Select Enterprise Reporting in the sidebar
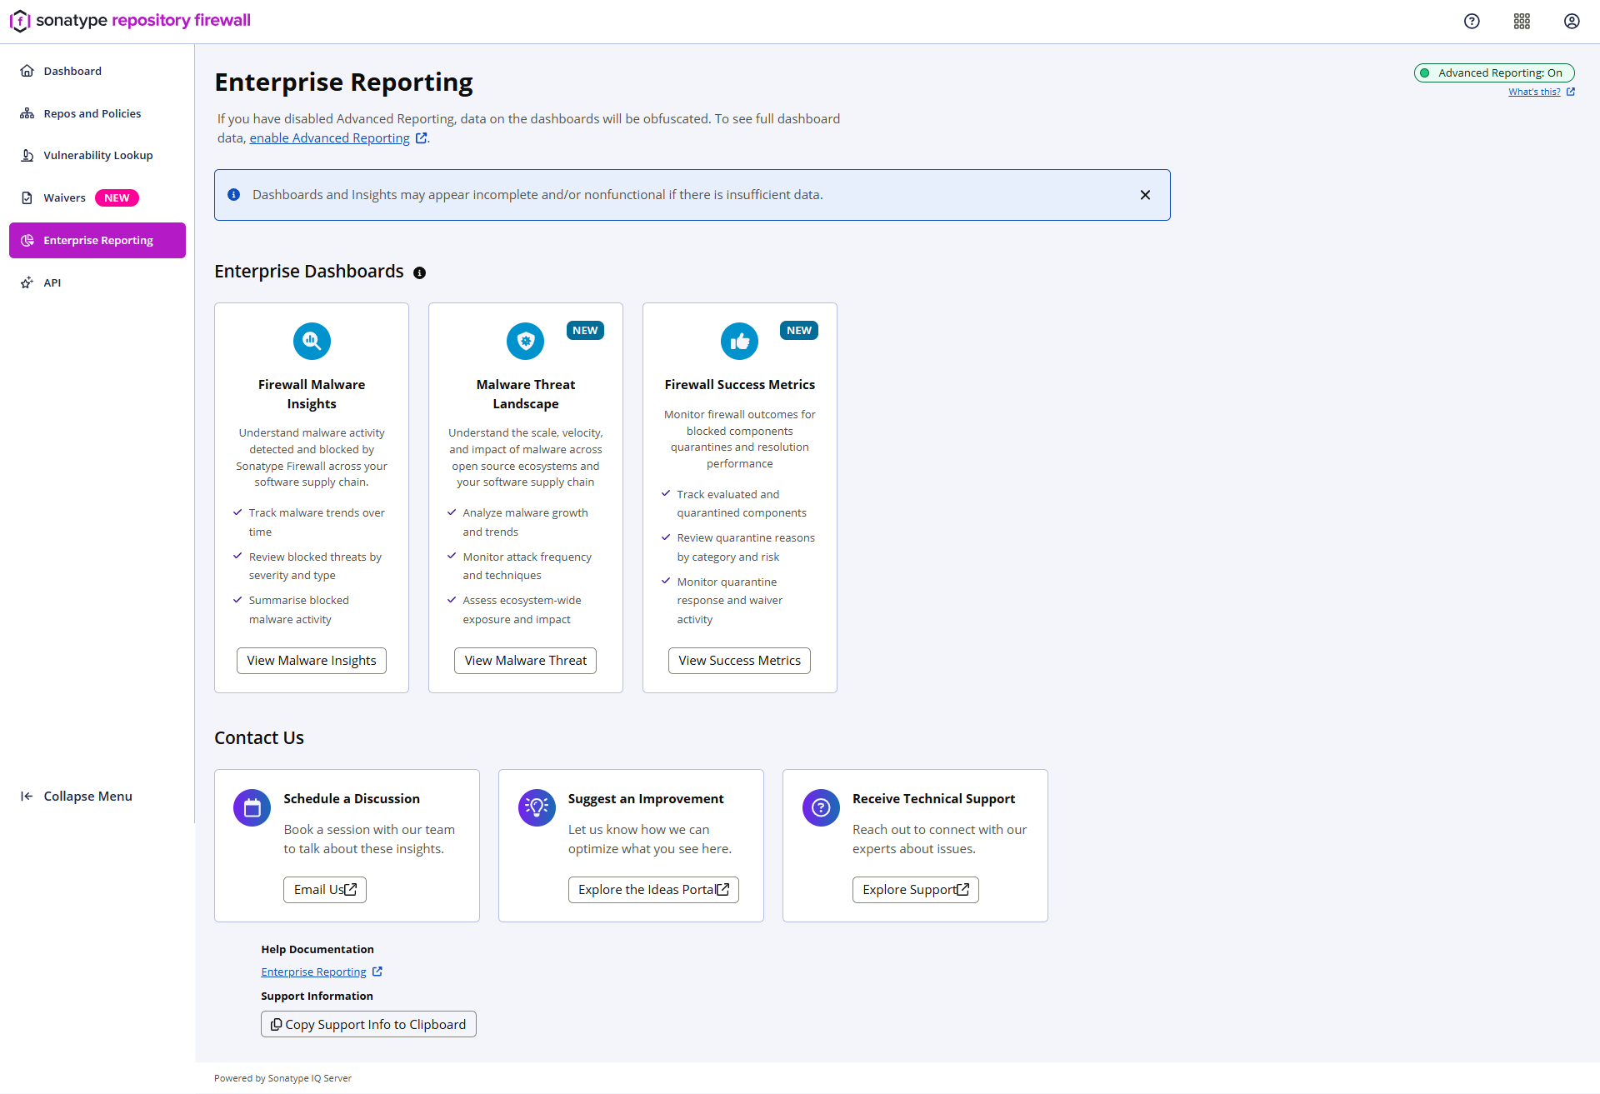The height and width of the screenshot is (1094, 1600). point(97,240)
